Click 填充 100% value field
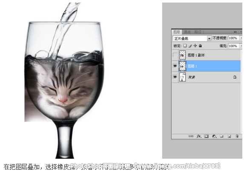 pos(234,46)
